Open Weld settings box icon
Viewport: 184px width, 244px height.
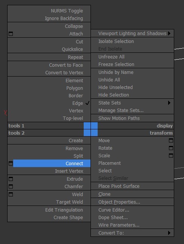coord(11,194)
